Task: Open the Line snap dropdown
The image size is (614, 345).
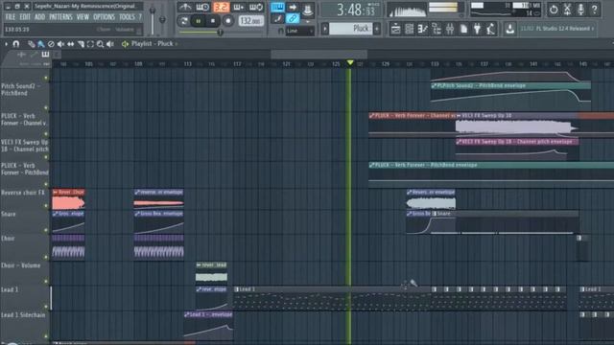Action: (299, 31)
